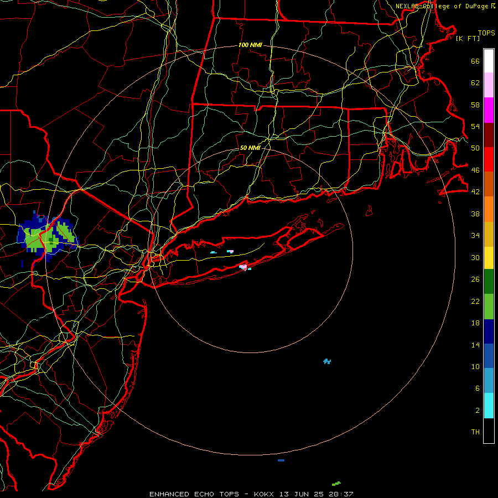Image resolution: width=498 pixels, height=498 pixels.
Task: Click the '10' scale value label
Action: point(475,367)
